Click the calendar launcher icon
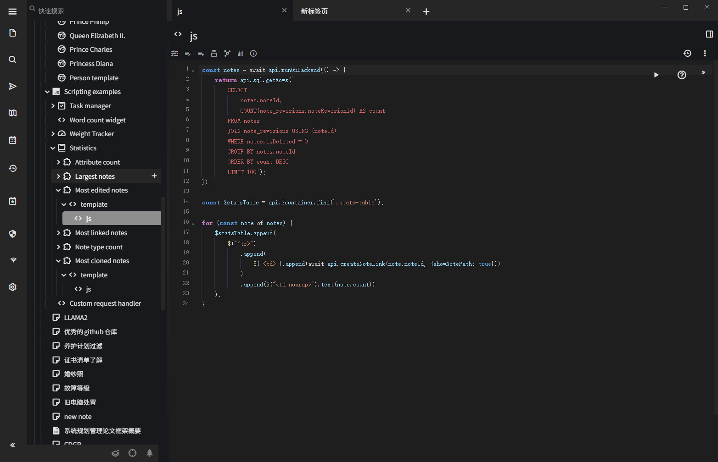 12,140
